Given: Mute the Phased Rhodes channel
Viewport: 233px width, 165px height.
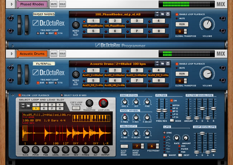Looking at the screenshot, I should [54, 4].
